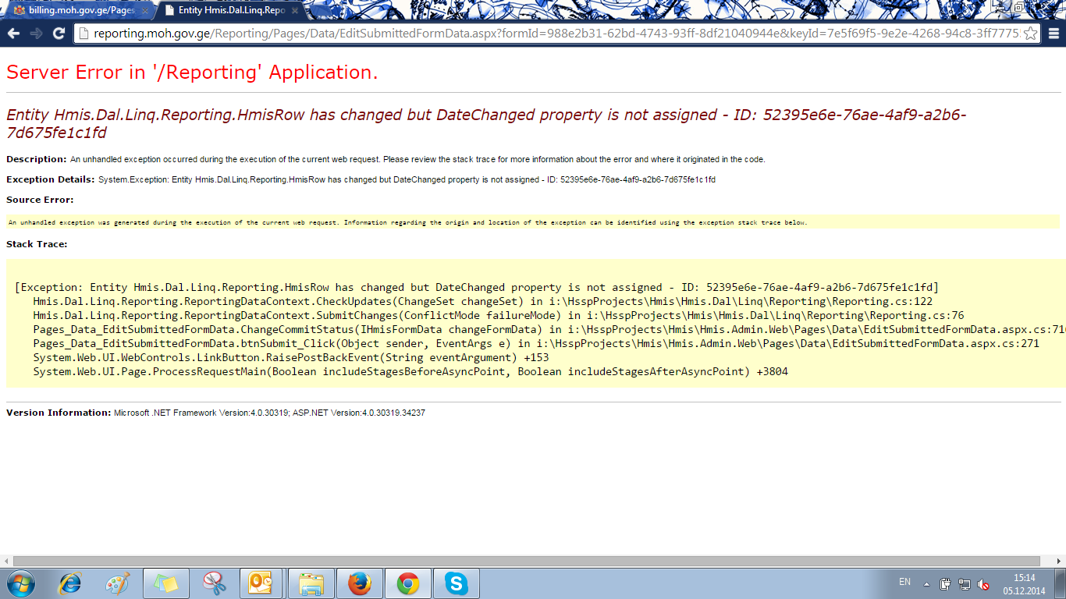The image size is (1066, 599).
Task: Open Skype from the taskbar
Action: 456,583
